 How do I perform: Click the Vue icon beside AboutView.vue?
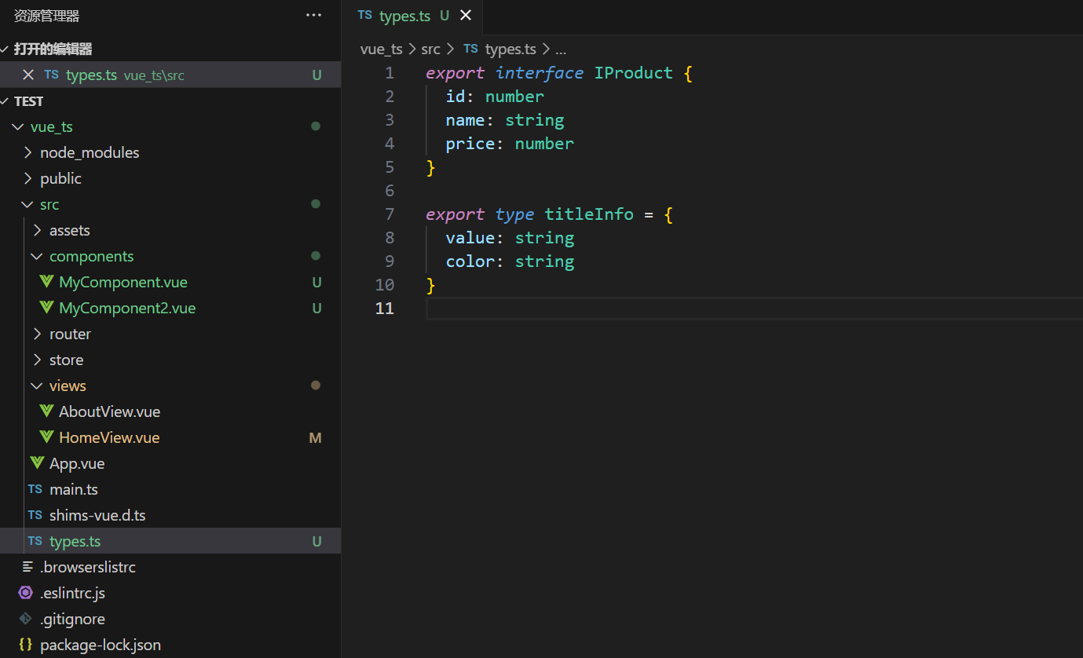(x=46, y=411)
